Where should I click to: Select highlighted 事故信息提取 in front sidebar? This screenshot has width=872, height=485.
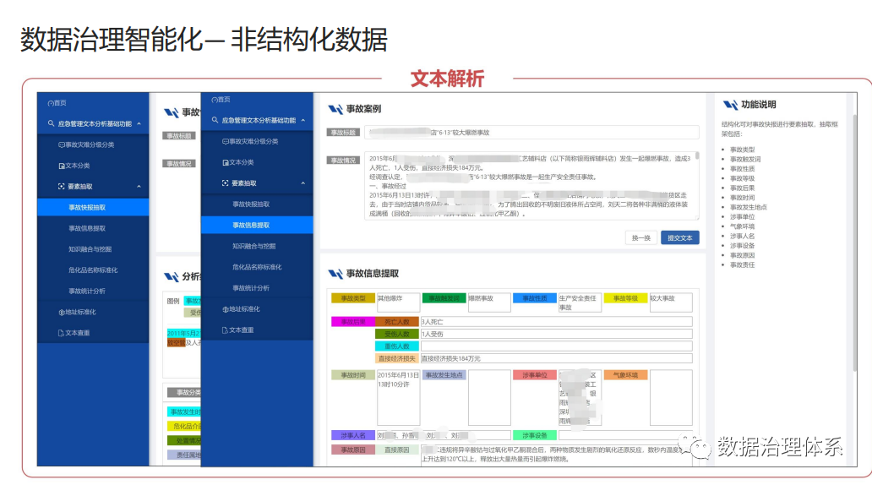pos(257,226)
